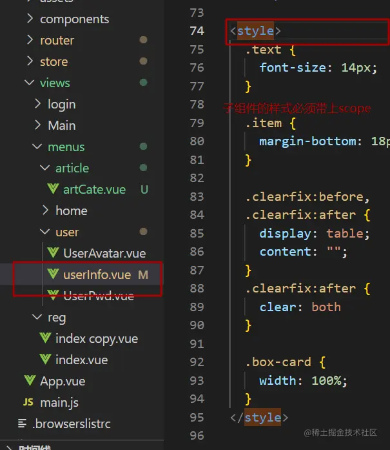Viewport: 390px width, 450px height.
Task: Click modified dot on user folder
Action: pyautogui.click(x=143, y=232)
